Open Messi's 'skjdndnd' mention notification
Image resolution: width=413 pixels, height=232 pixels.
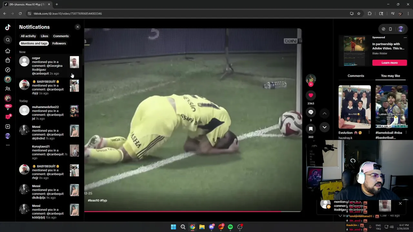coord(49,132)
